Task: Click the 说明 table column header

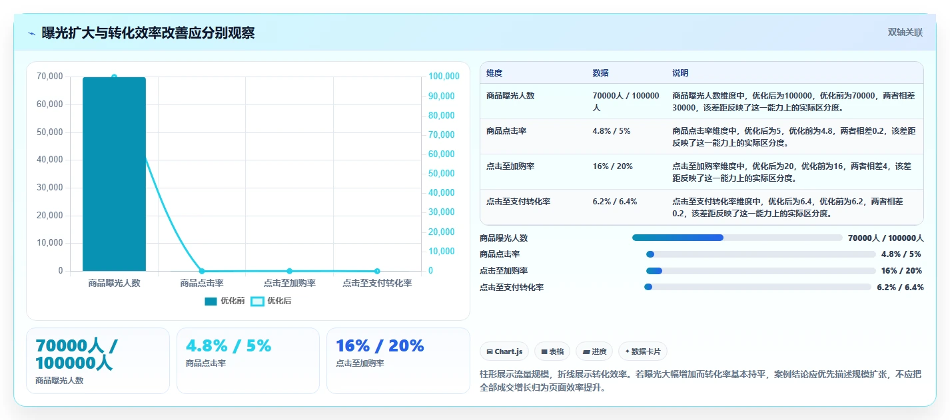Action: 680,73
